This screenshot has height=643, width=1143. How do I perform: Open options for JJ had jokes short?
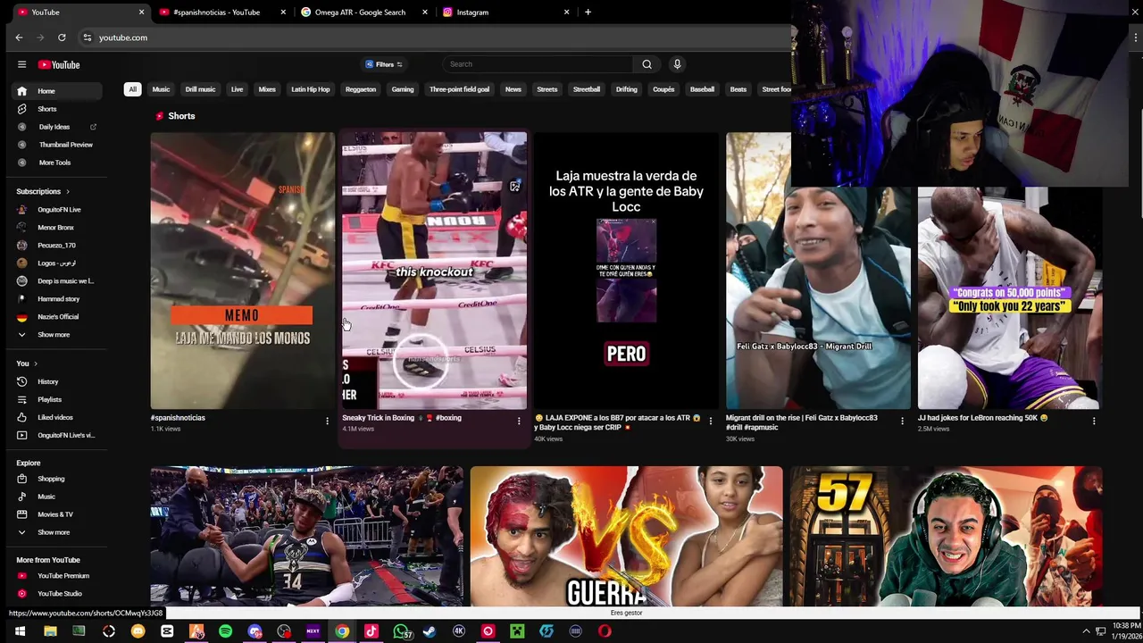pyautogui.click(x=1094, y=421)
